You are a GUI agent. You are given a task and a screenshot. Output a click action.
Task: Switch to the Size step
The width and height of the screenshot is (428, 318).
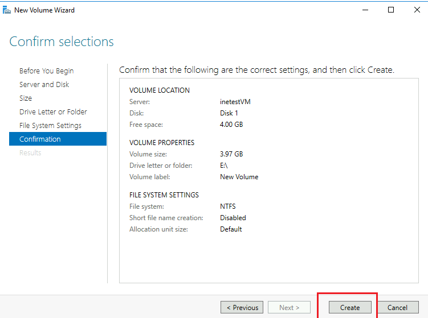point(26,98)
